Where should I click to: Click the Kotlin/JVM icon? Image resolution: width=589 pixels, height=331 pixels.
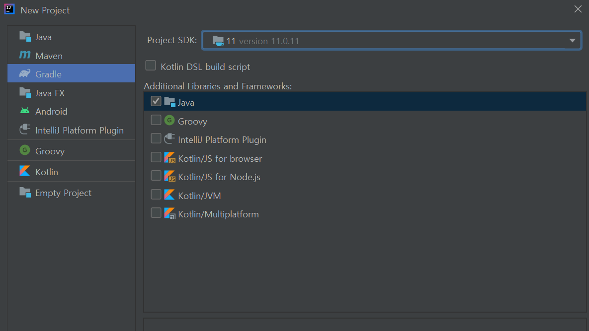point(169,195)
